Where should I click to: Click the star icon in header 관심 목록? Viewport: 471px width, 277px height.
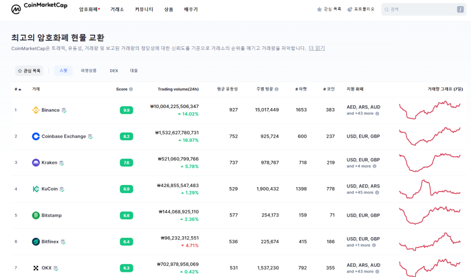coord(320,10)
